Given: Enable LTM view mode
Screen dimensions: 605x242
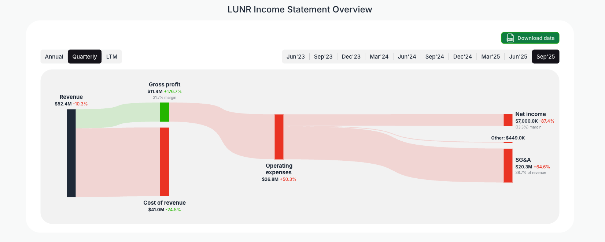Looking at the screenshot, I should [112, 56].
